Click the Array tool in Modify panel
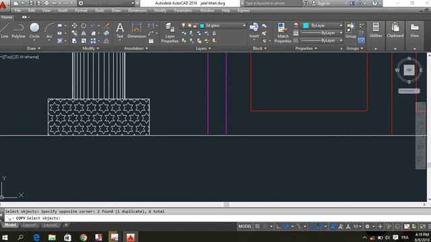431x242 pixels. pyautogui.click(x=93, y=41)
